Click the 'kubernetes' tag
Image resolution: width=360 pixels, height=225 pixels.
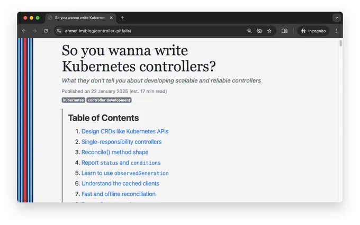coord(74,100)
